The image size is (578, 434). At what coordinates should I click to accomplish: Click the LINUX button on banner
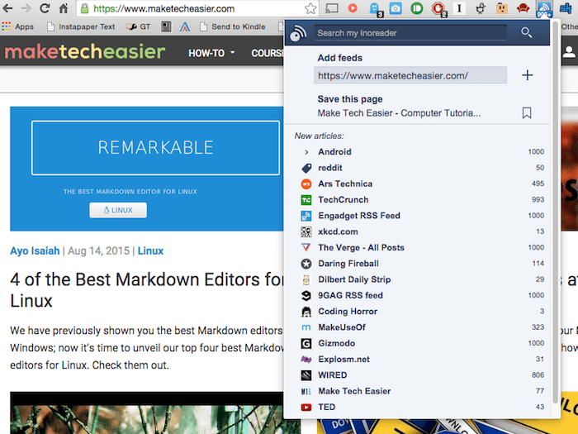click(x=118, y=210)
